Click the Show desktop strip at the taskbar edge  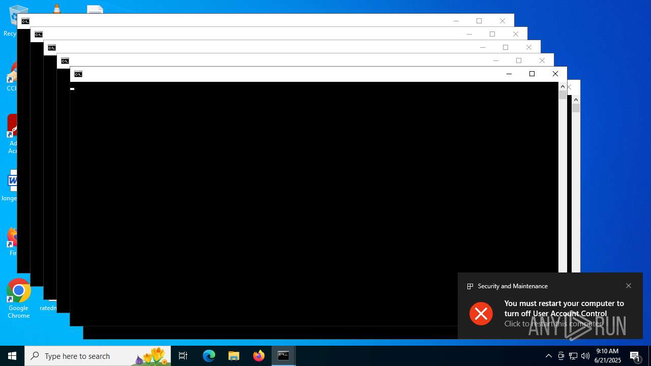[649, 356]
